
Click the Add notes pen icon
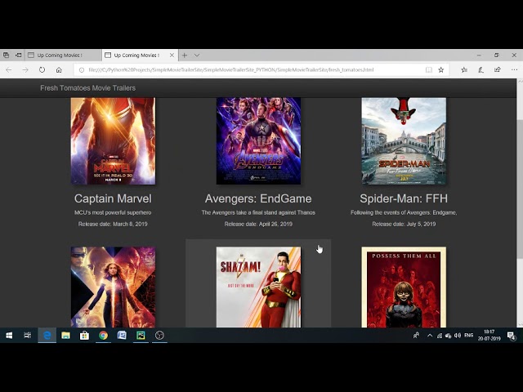point(481,69)
